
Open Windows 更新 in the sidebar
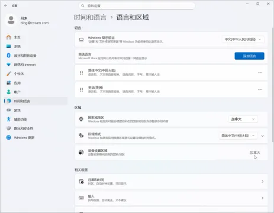click(36, 137)
